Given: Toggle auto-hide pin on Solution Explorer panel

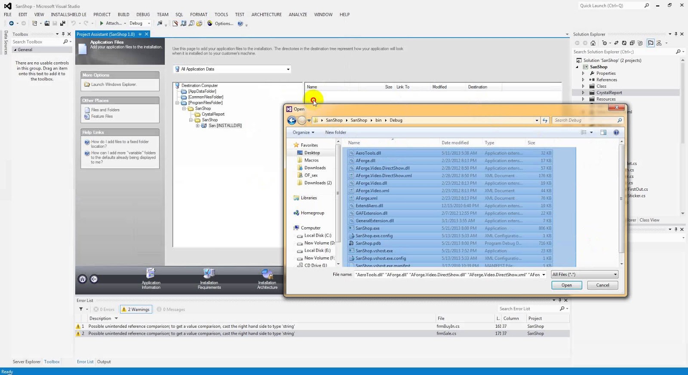Looking at the screenshot, I should coord(676,34).
